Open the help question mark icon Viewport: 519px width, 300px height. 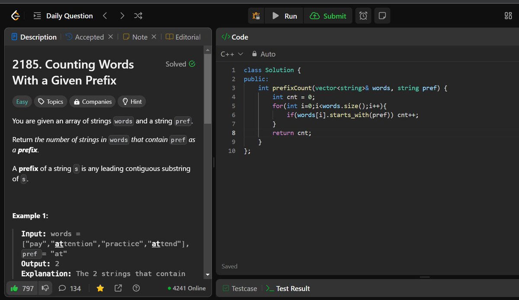coord(136,288)
